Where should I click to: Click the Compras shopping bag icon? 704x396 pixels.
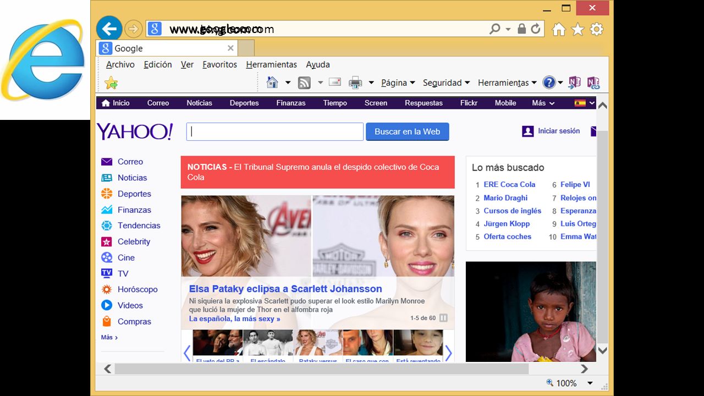pos(107,321)
